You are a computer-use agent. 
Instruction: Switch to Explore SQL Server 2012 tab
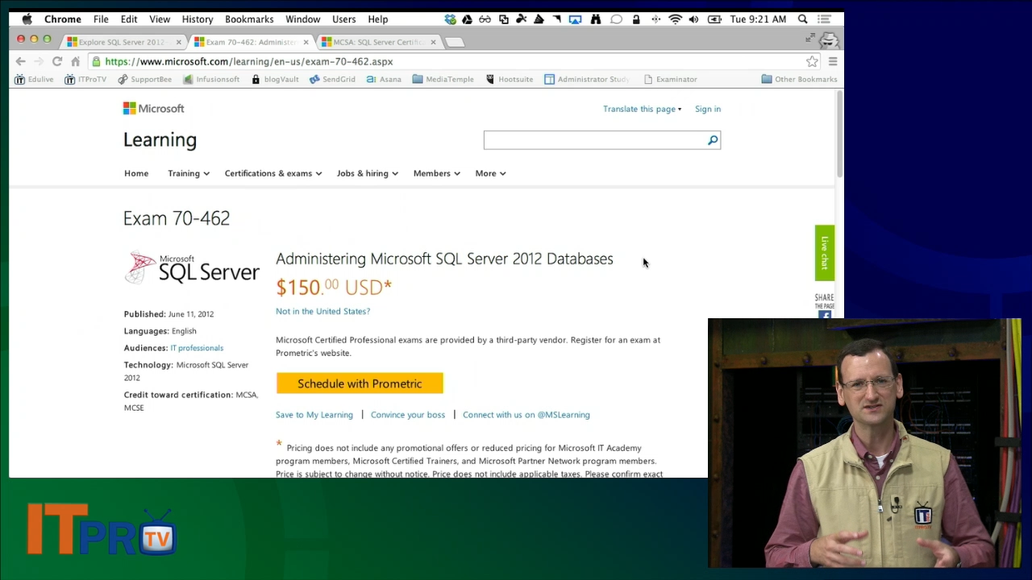pos(121,42)
